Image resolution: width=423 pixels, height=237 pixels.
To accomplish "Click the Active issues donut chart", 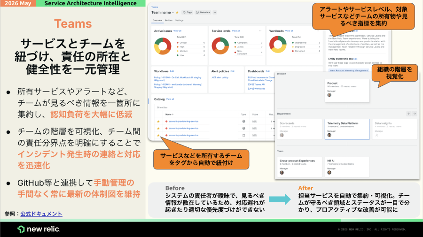I will point(163,46).
